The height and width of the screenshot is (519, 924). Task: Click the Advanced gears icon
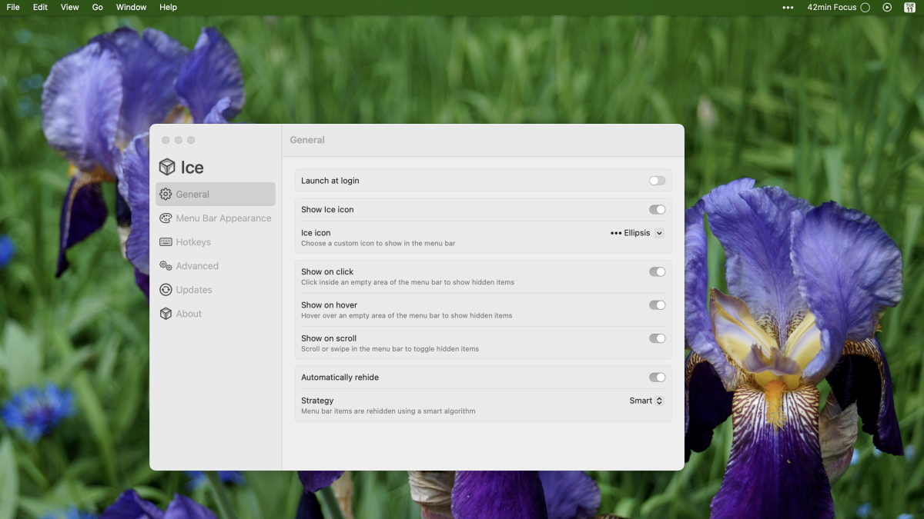(166, 266)
